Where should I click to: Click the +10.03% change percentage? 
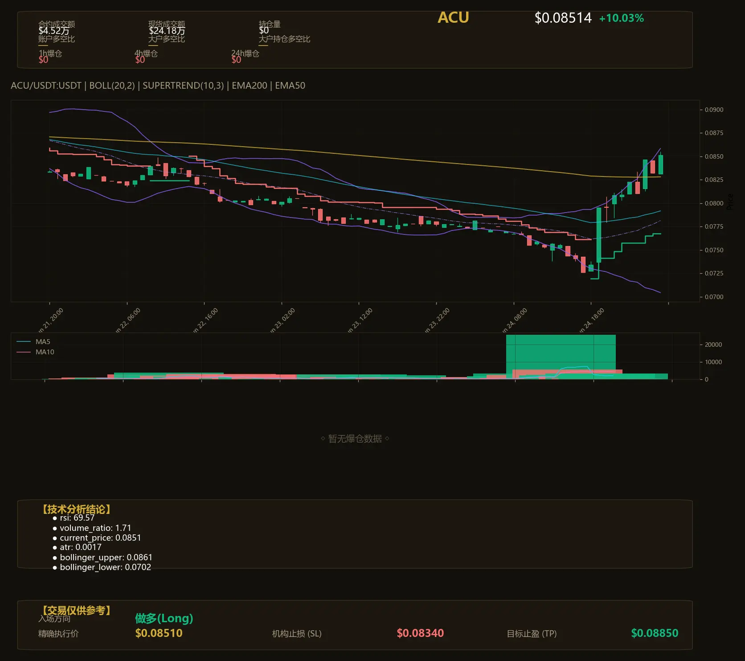[x=621, y=18]
